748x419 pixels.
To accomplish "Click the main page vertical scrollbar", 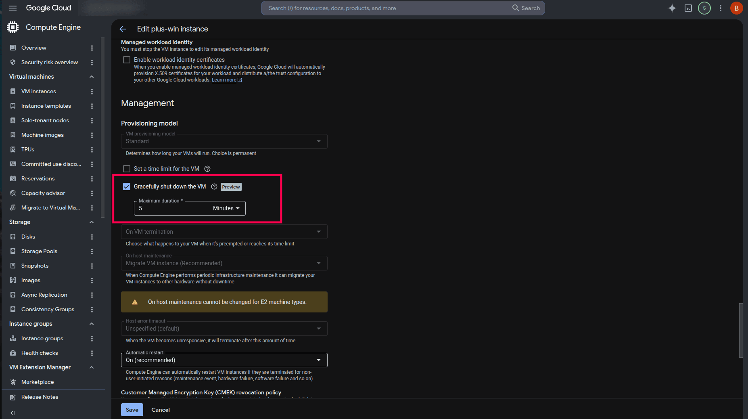I will point(741,330).
